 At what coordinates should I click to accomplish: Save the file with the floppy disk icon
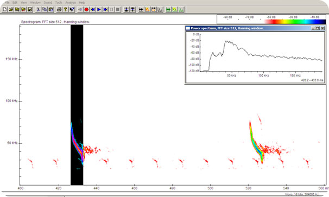30,9
